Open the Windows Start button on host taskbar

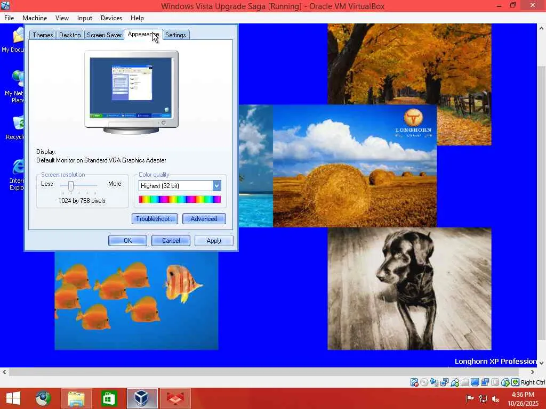pyautogui.click(x=13, y=398)
